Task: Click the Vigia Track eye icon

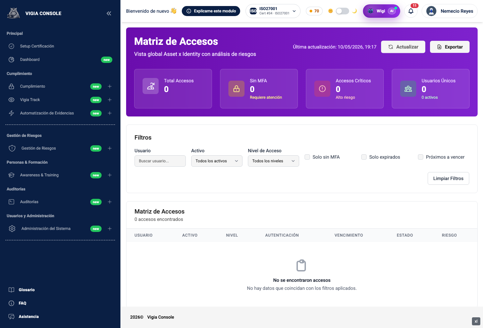Action: coord(11,100)
